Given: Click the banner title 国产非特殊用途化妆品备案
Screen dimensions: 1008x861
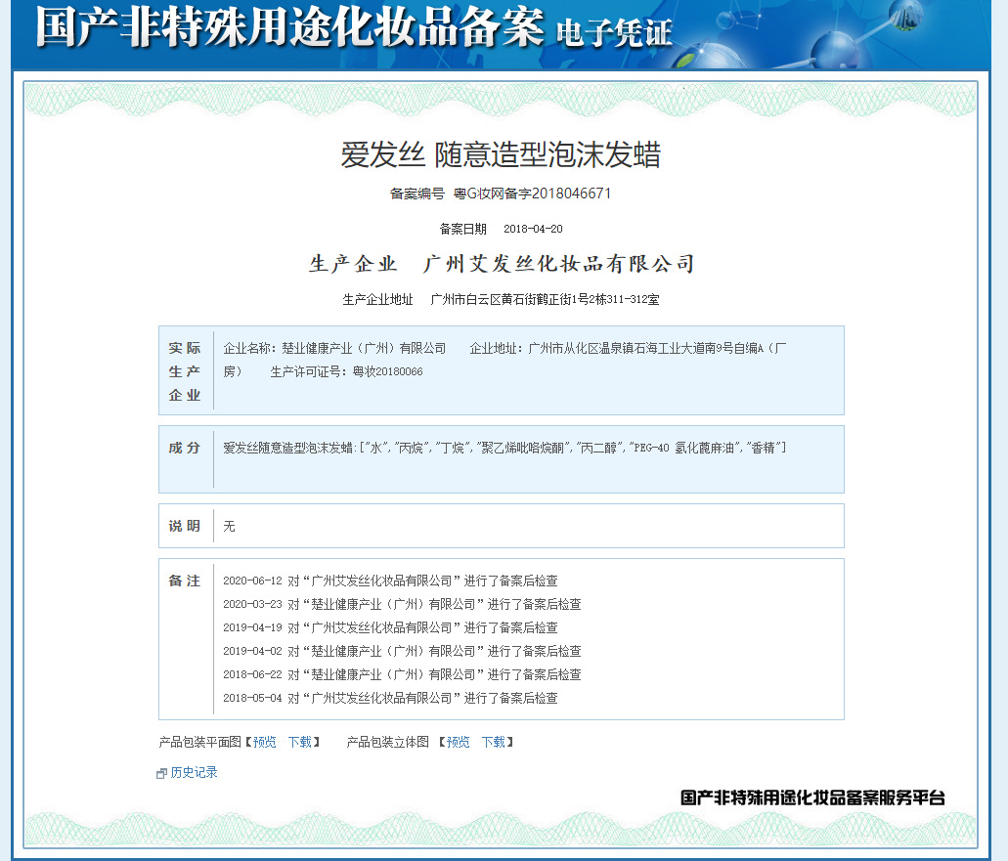Looking at the screenshot, I should point(290,27).
